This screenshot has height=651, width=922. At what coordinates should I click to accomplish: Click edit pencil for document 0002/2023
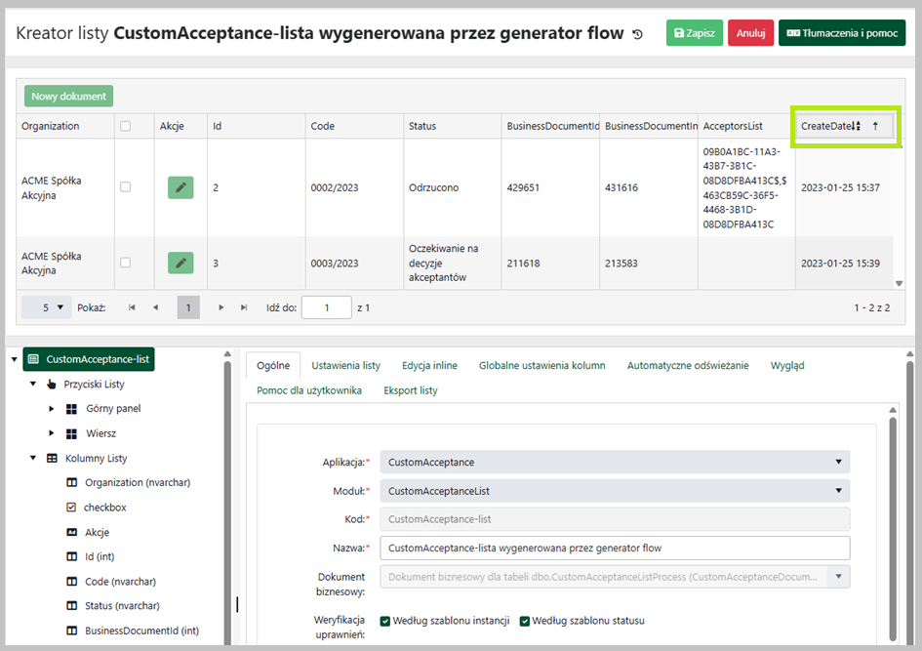point(180,187)
